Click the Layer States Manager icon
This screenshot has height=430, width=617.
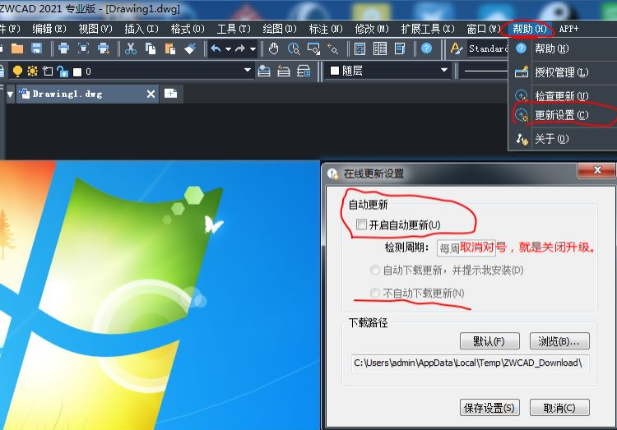(x=304, y=72)
